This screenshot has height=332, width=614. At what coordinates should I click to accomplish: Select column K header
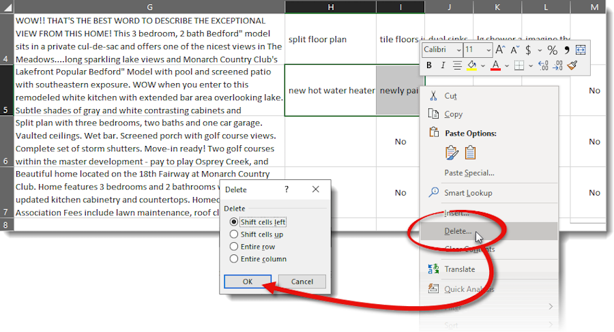tap(497, 7)
